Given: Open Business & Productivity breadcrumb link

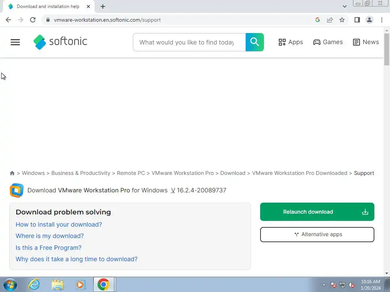Looking at the screenshot, I should click(x=81, y=173).
